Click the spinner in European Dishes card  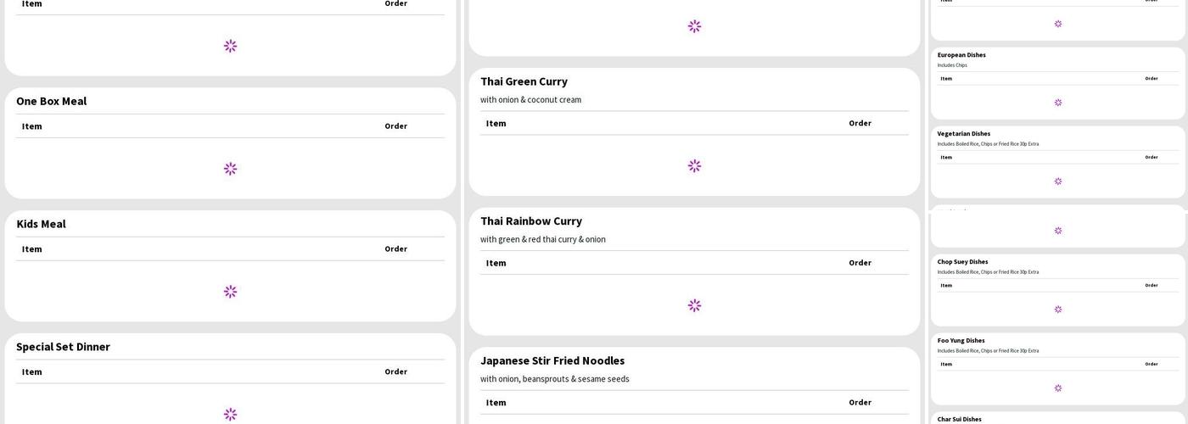1057,103
